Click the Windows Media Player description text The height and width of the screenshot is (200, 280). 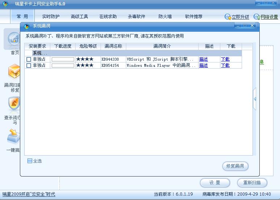coord(161,65)
